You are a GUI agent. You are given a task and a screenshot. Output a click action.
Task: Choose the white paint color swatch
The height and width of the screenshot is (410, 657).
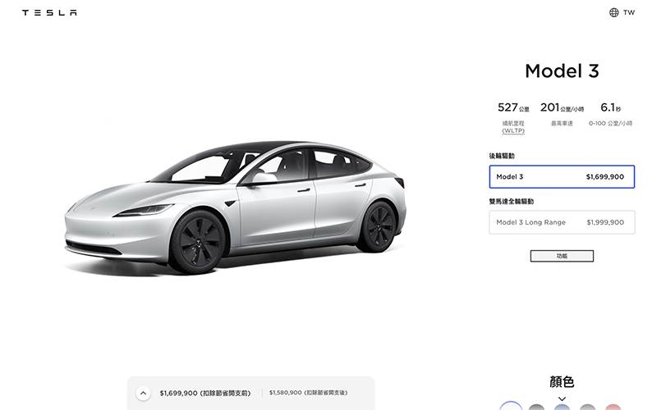(511, 407)
